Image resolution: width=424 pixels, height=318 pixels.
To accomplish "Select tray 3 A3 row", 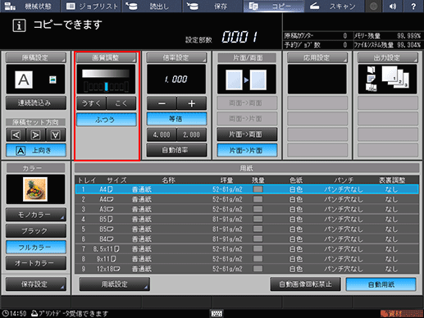I will click(x=247, y=209).
